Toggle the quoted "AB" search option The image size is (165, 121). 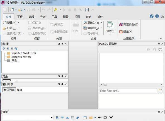click(x=111, y=117)
